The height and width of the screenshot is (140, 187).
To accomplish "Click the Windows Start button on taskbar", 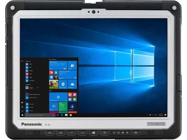I will click(x=22, y=115).
